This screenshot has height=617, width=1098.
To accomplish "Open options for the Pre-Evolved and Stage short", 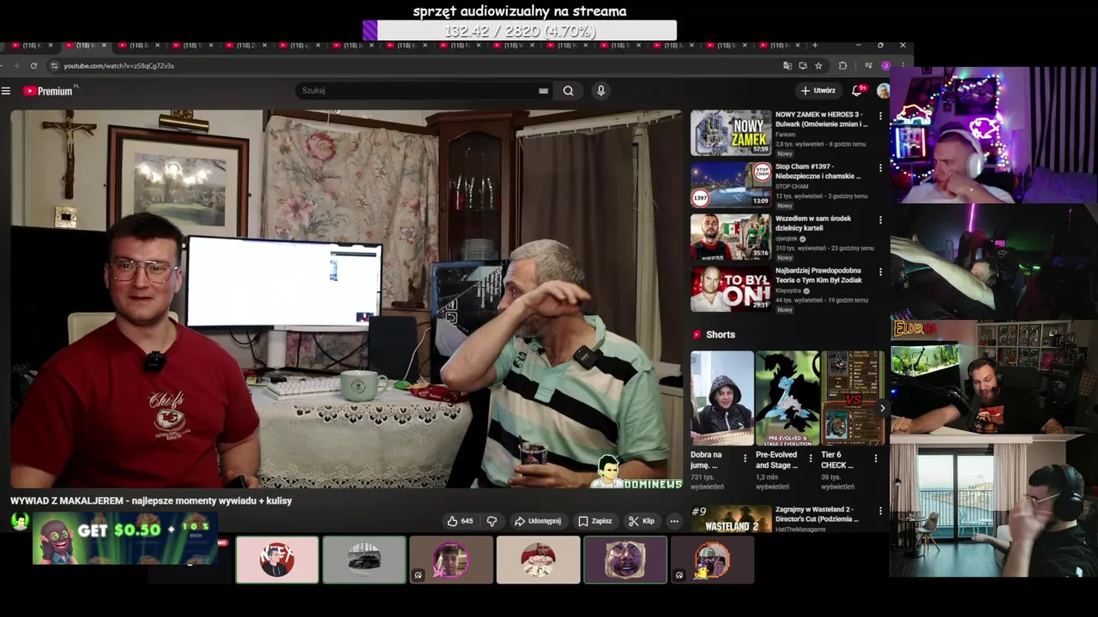I will pyautogui.click(x=811, y=458).
